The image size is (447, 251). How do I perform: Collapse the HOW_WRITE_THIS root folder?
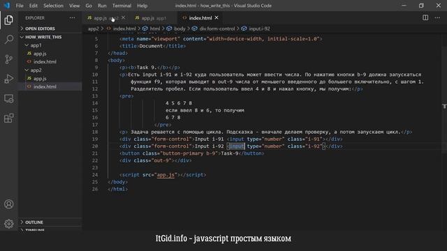pyautogui.click(x=50, y=37)
